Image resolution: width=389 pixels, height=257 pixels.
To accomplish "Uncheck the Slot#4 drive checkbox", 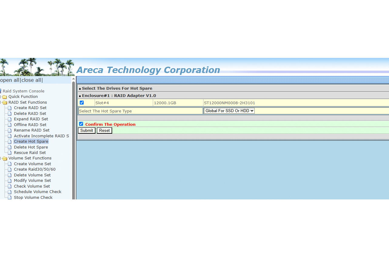I will pyautogui.click(x=82, y=103).
